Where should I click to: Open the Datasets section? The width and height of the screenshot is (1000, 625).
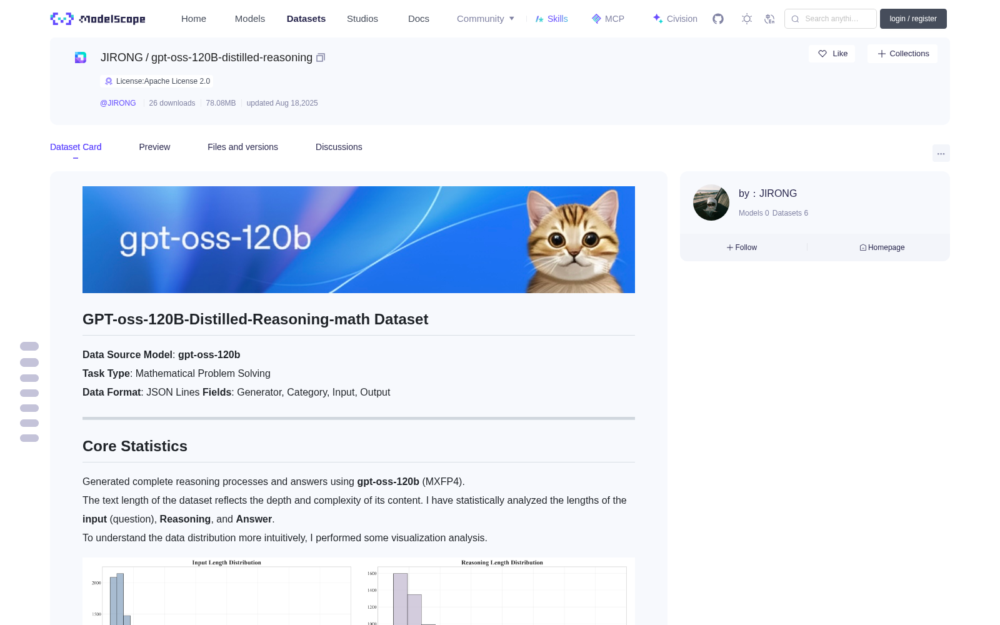(306, 19)
